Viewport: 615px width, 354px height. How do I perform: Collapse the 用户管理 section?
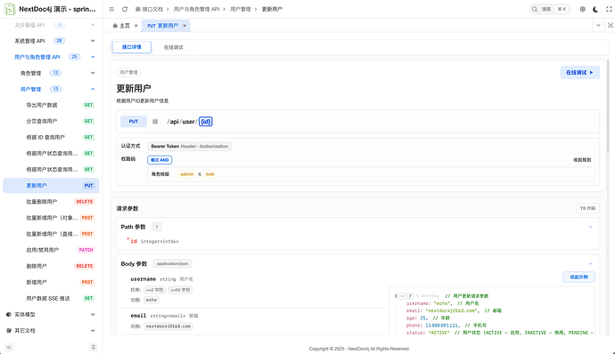(93, 89)
